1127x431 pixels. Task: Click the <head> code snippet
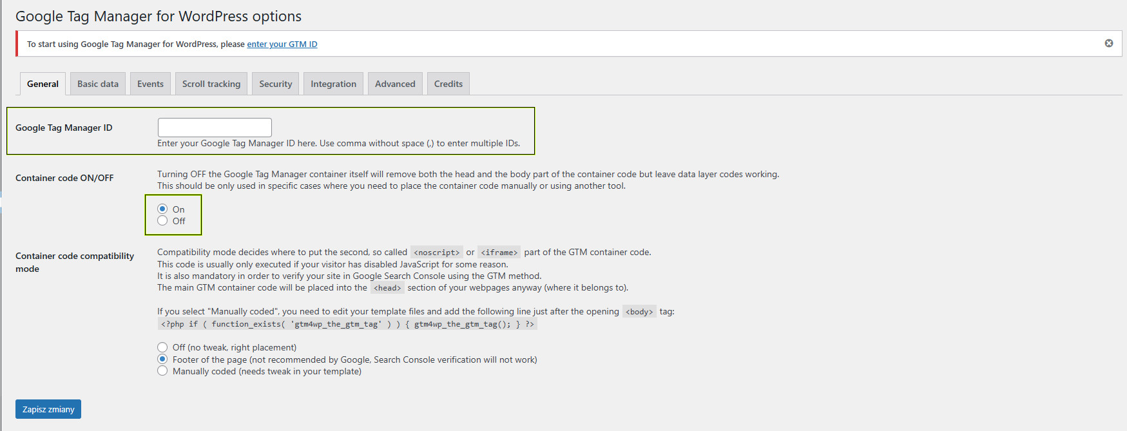(387, 288)
